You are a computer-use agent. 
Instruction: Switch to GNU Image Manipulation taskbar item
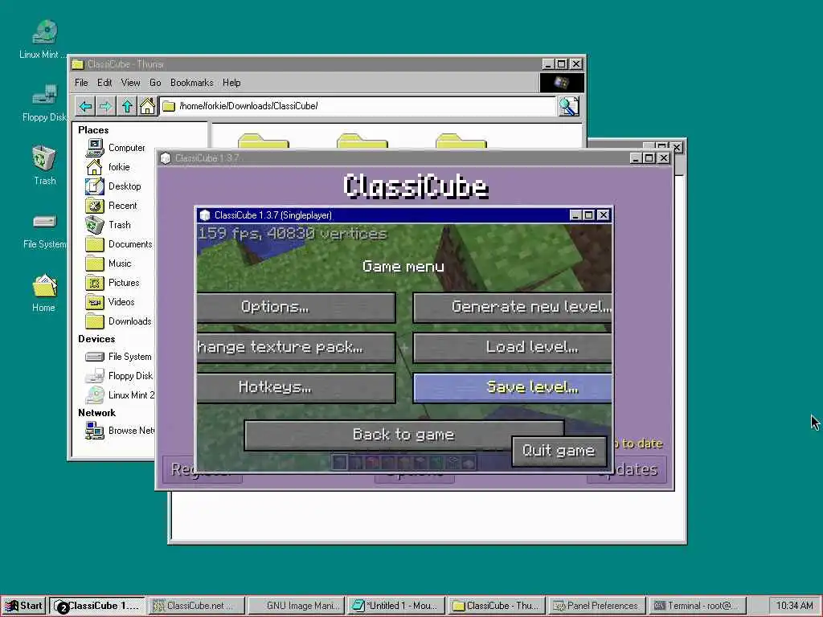(296, 606)
